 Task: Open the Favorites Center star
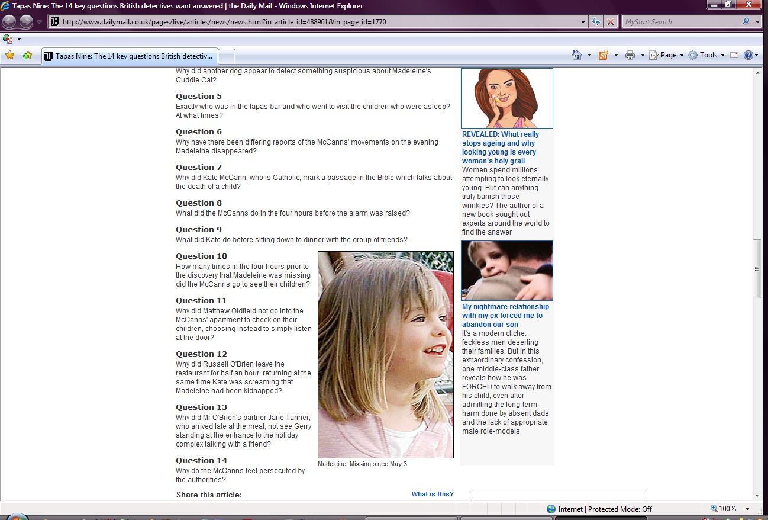pyautogui.click(x=9, y=56)
